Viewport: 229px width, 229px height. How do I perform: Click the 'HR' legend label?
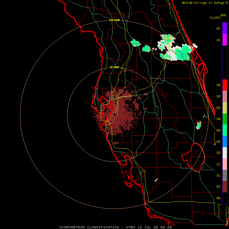click(218, 119)
